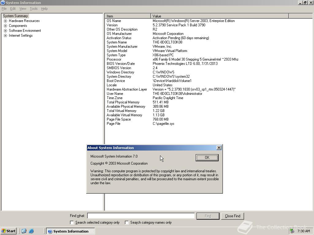Click the network tray icon near clock
This screenshot has width=314, height=235.
[x=292, y=231]
